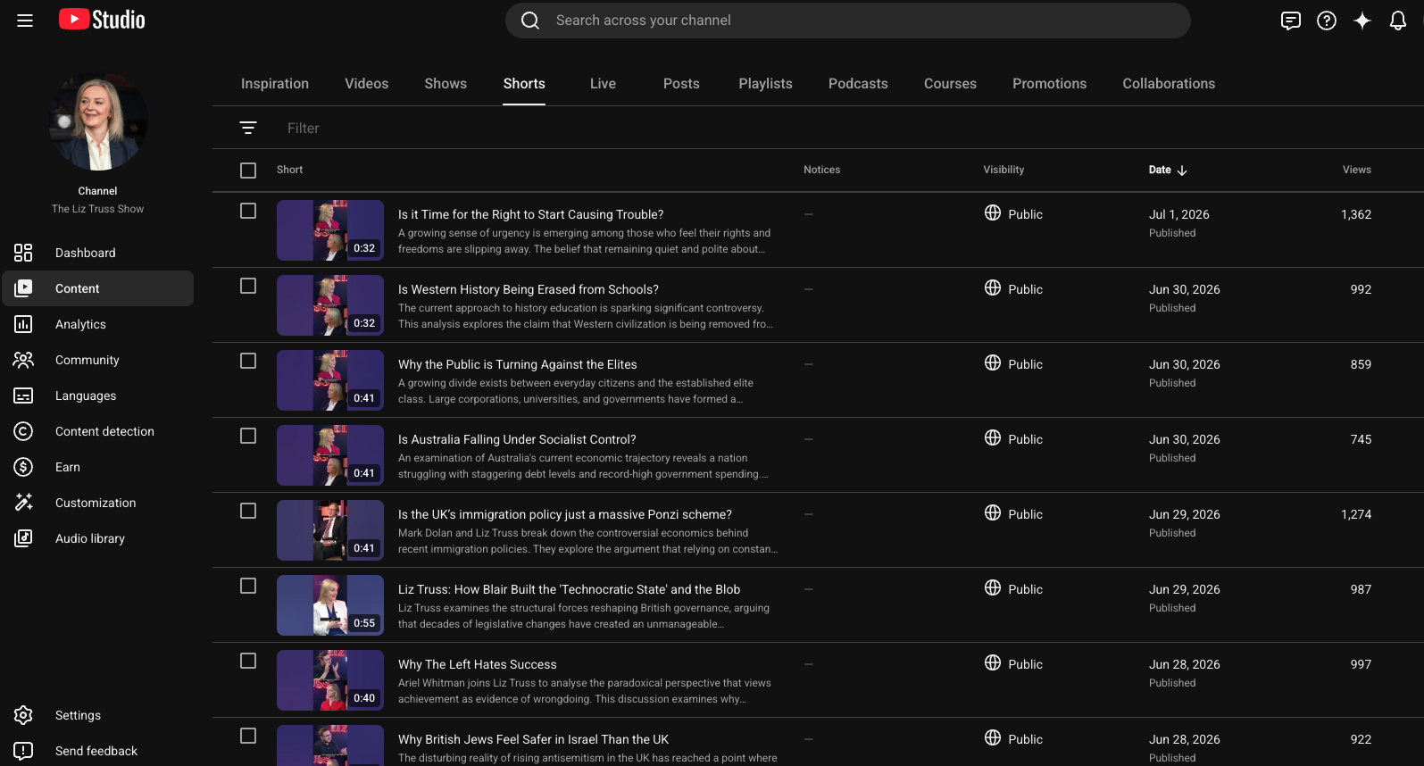
Task: Open the Promotions tab
Action: 1049,83
